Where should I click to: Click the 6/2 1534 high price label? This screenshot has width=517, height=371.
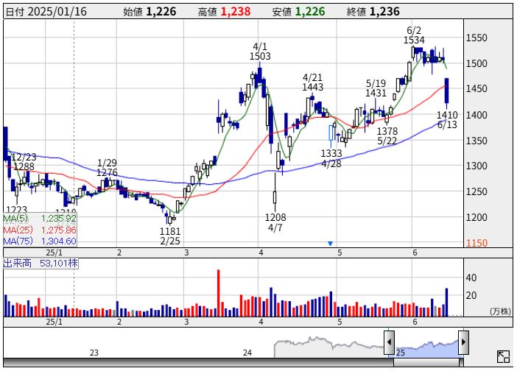tap(414, 35)
